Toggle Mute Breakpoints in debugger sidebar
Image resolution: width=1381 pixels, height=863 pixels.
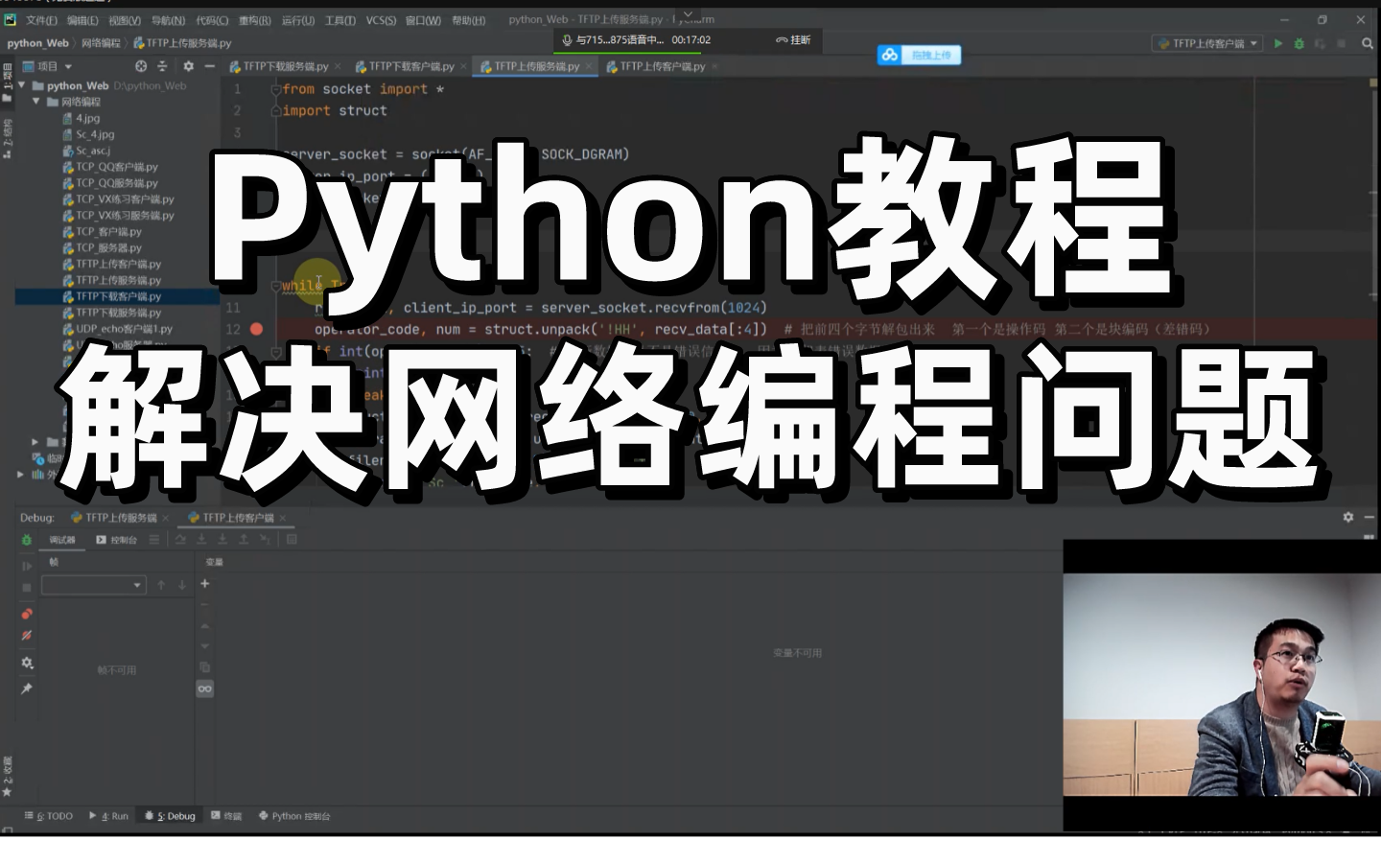(27, 635)
